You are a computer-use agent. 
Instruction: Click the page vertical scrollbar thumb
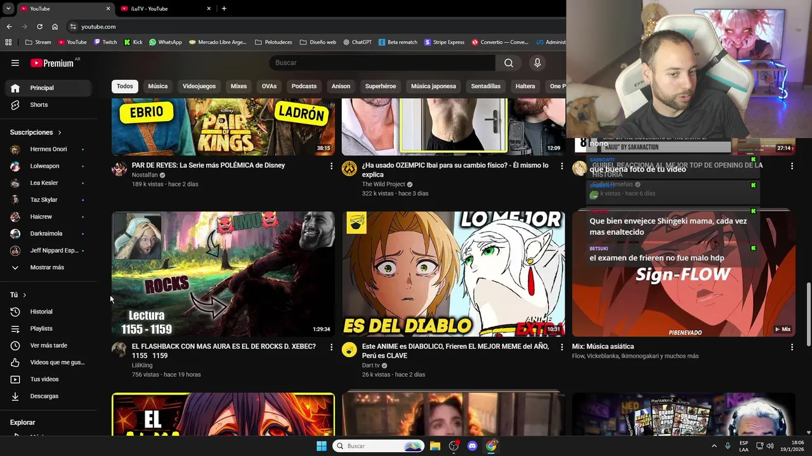[808, 314]
